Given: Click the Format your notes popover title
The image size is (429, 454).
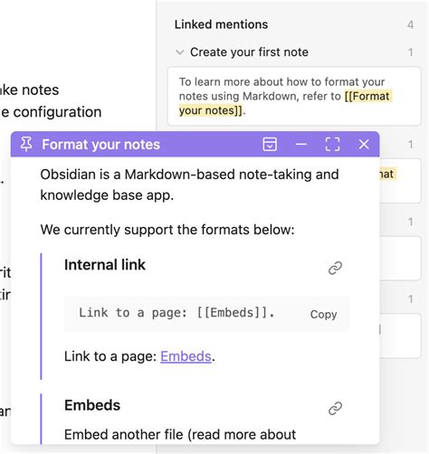Looking at the screenshot, I should [100, 145].
